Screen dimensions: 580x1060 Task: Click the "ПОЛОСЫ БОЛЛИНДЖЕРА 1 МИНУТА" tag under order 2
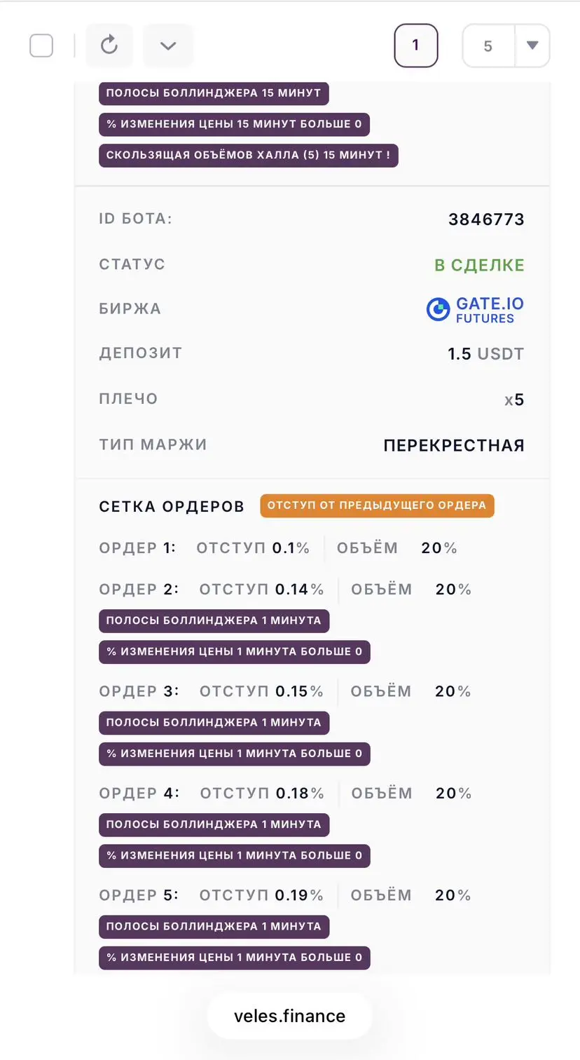click(213, 620)
